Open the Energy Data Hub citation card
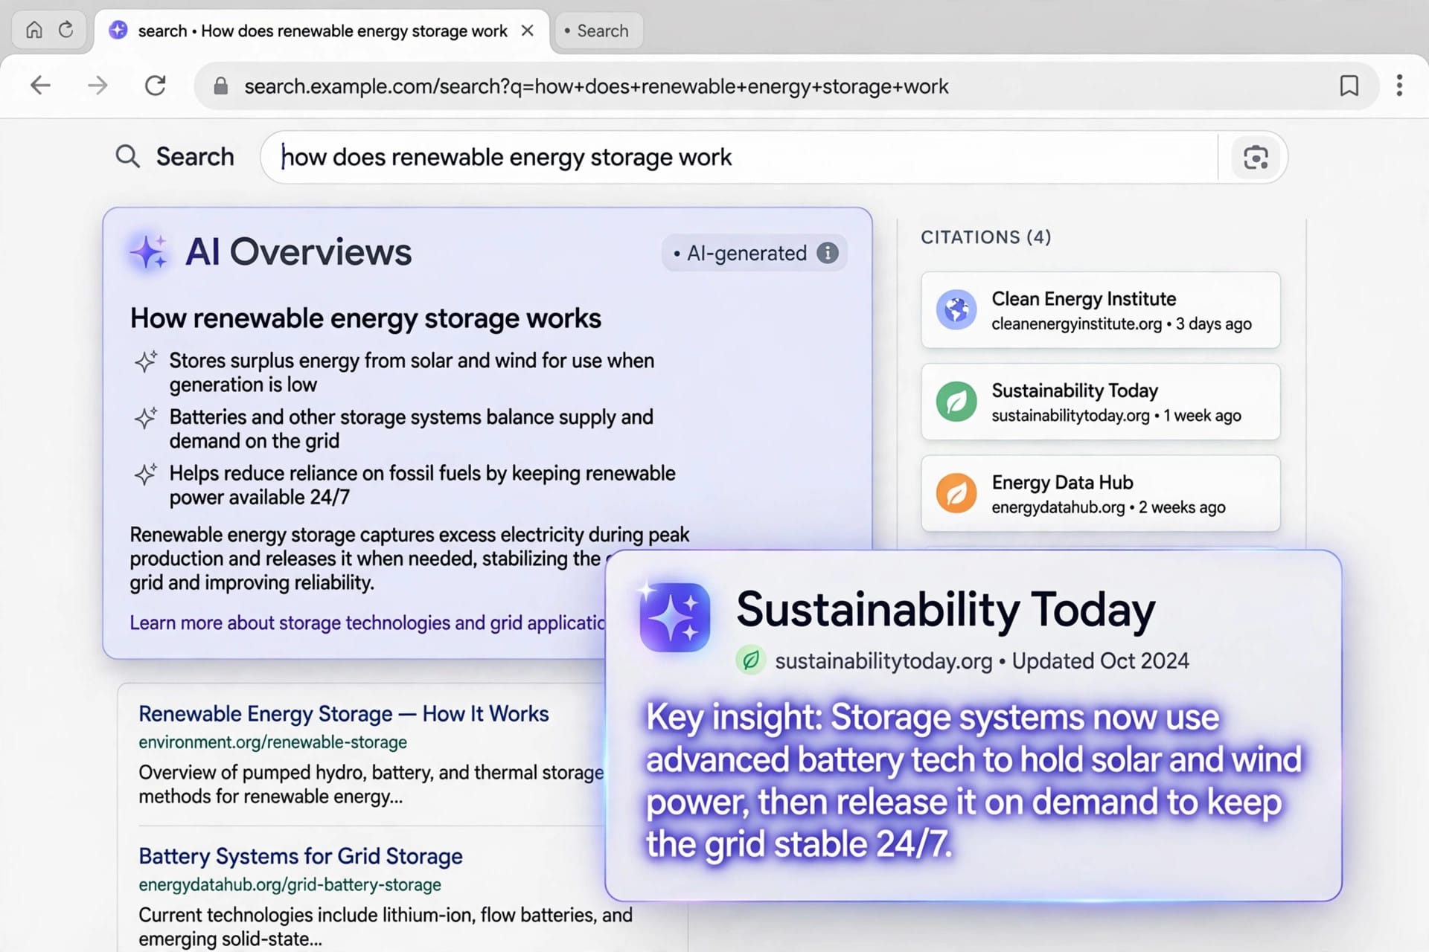This screenshot has height=952, width=1429. (x=1100, y=493)
